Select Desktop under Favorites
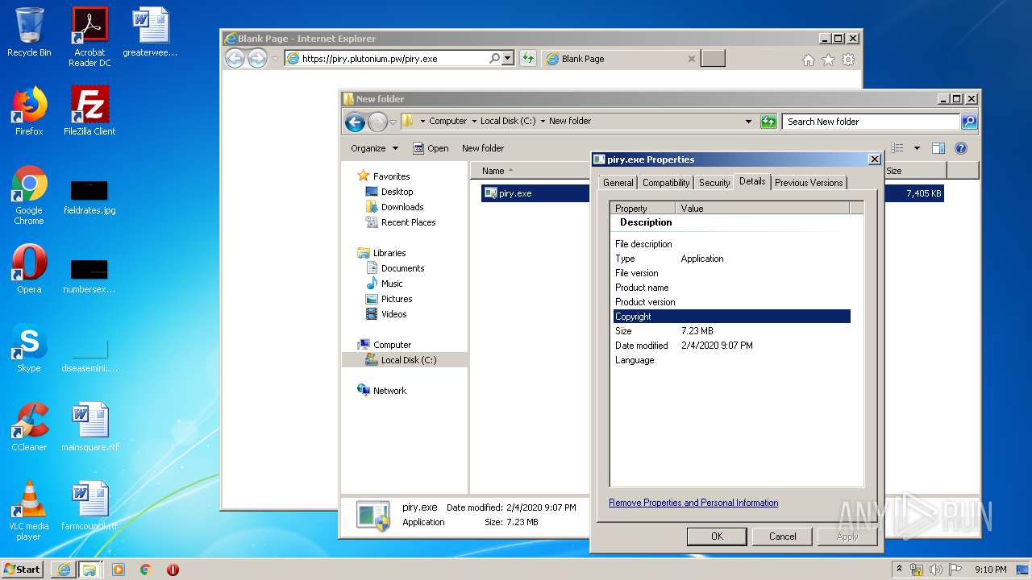Image resolution: width=1032 pixels, height=580 pixels. click(x=397, y=192)
